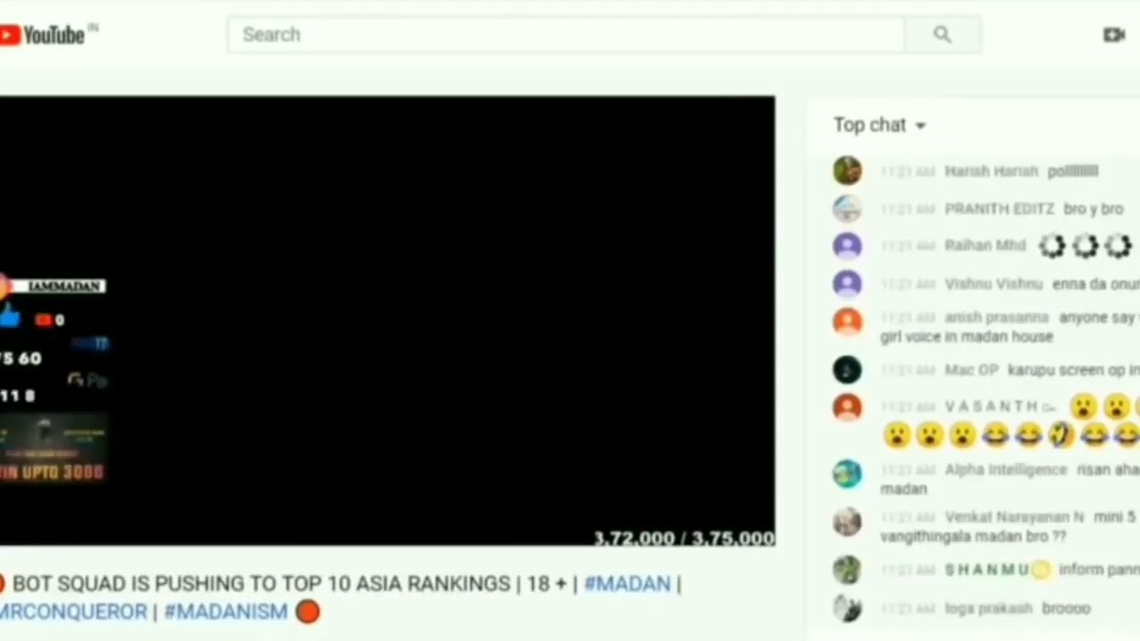This screenshot has height=641, width=1140.
Task: Click the blue thumbs-up overlay icon
Action: coord(10,318)
